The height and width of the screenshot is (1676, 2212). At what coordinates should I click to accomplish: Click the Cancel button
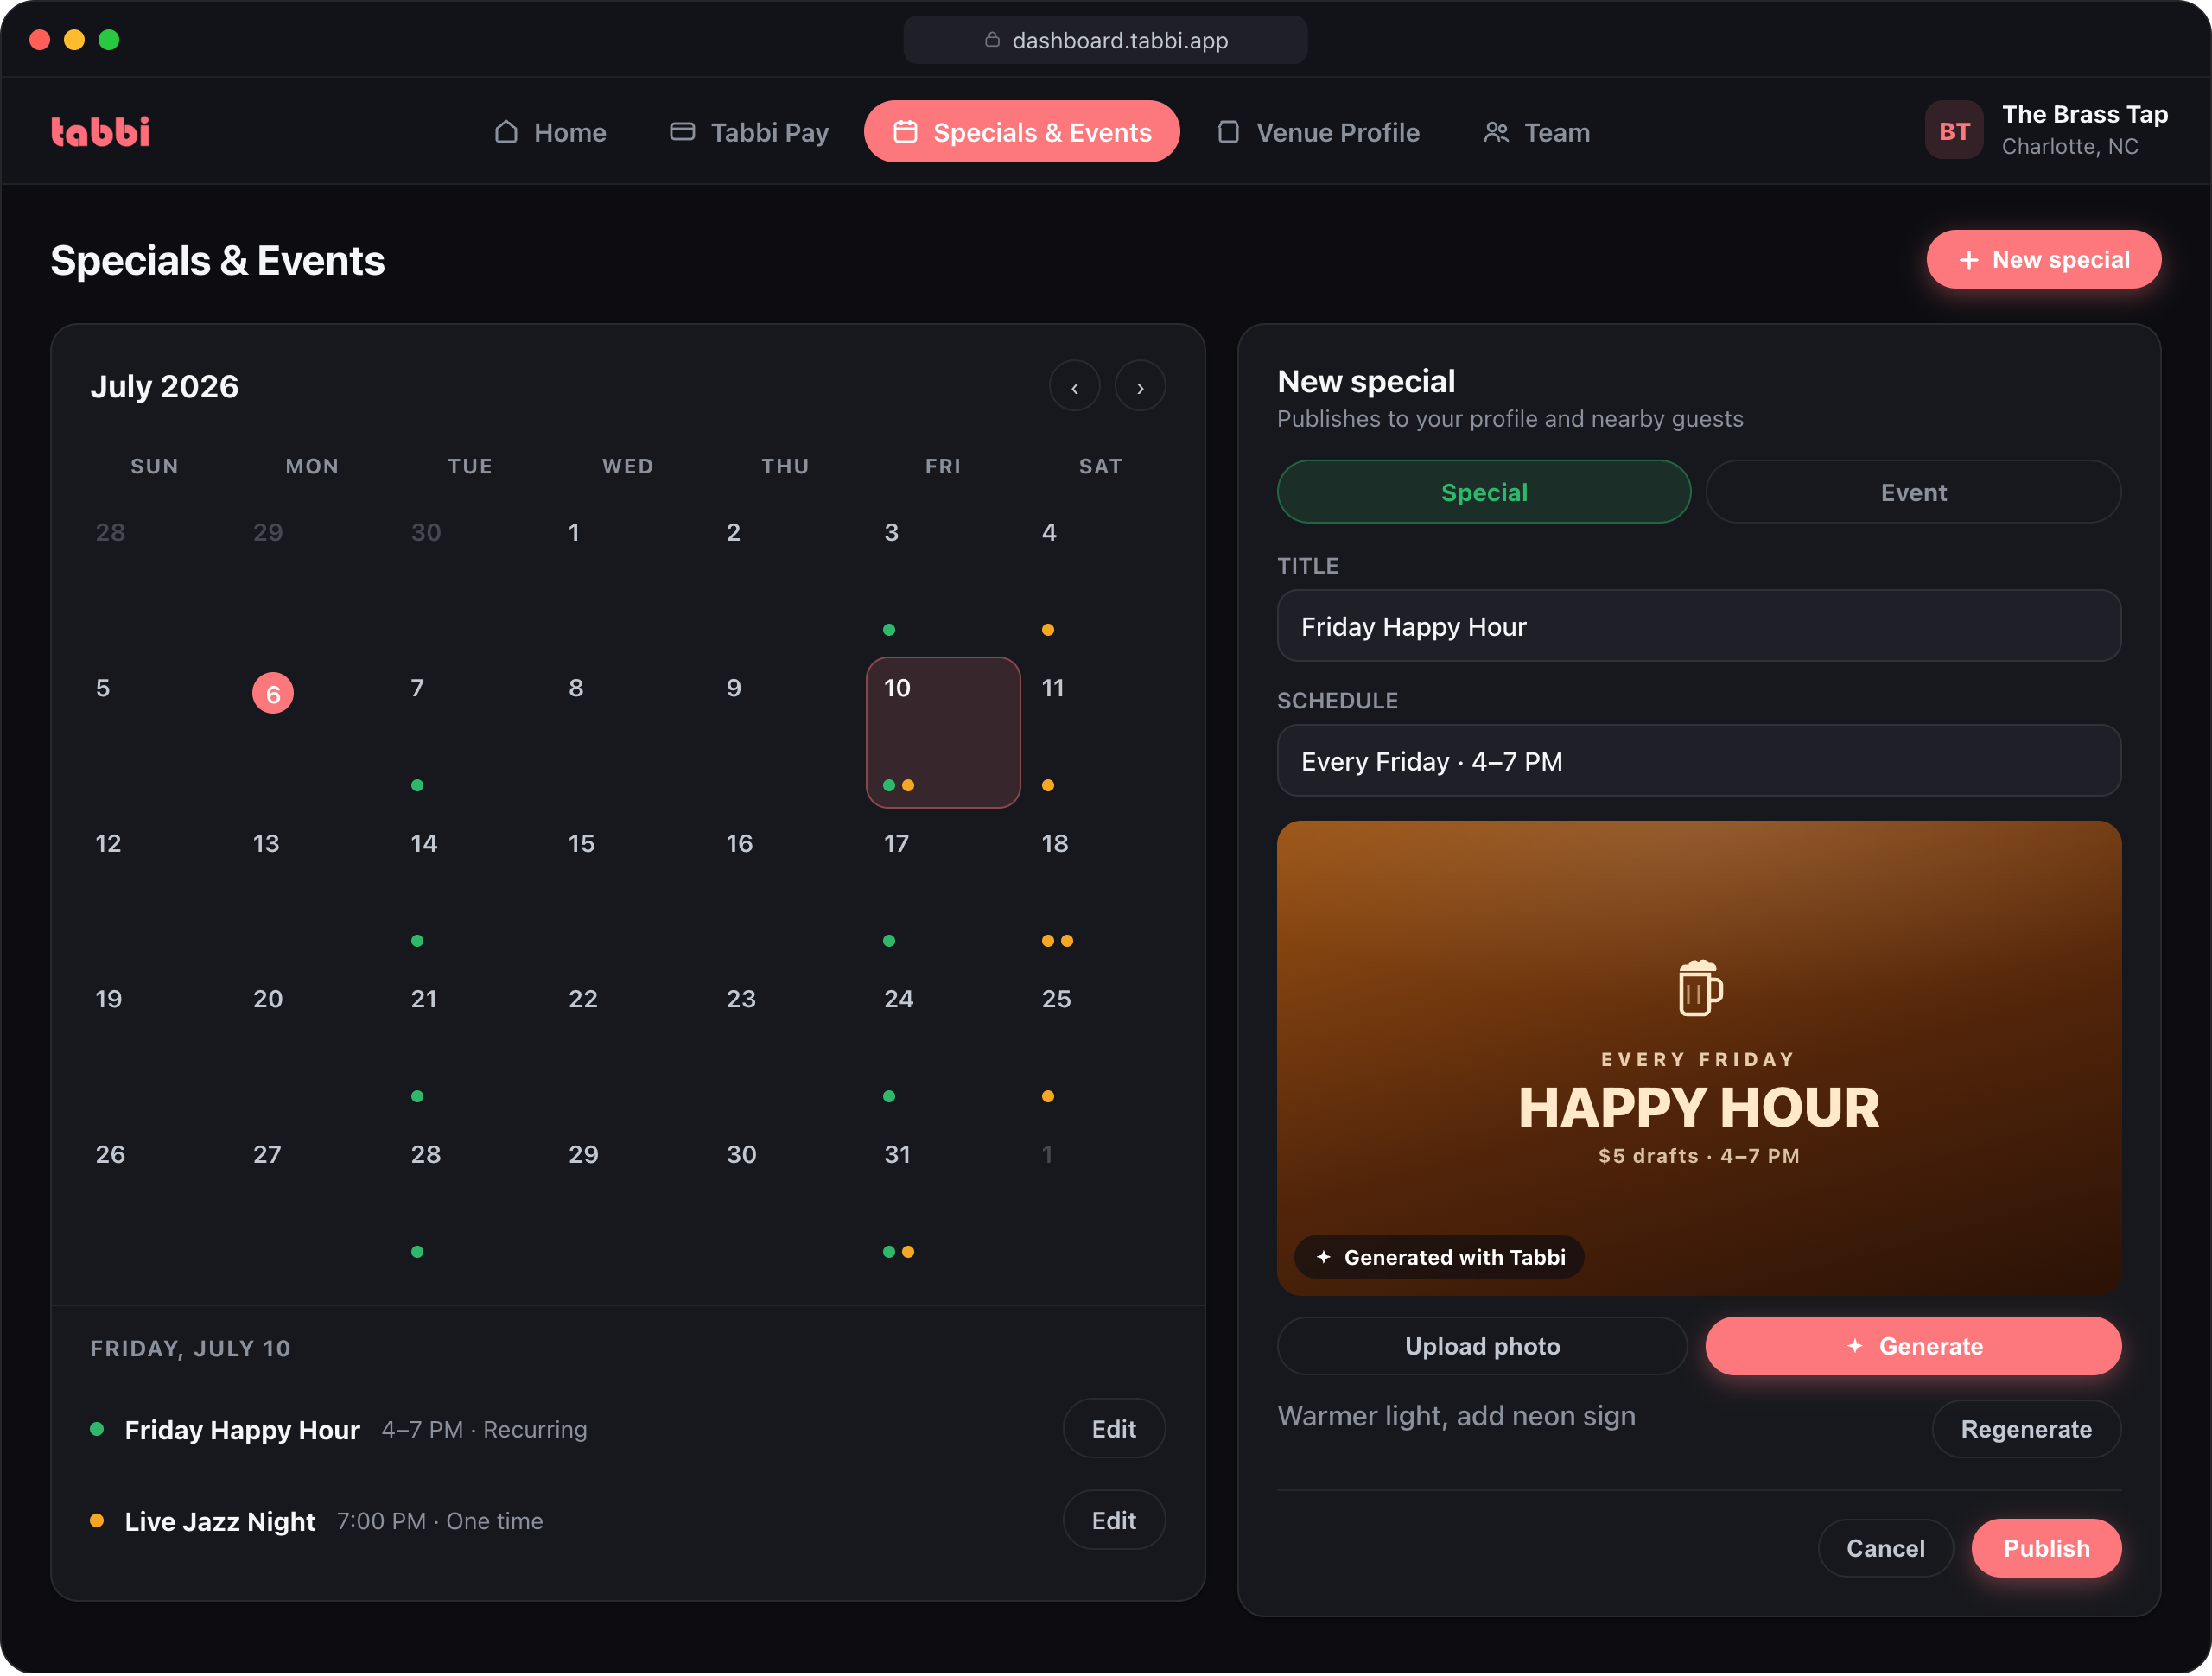[x=1885, y=1549]
